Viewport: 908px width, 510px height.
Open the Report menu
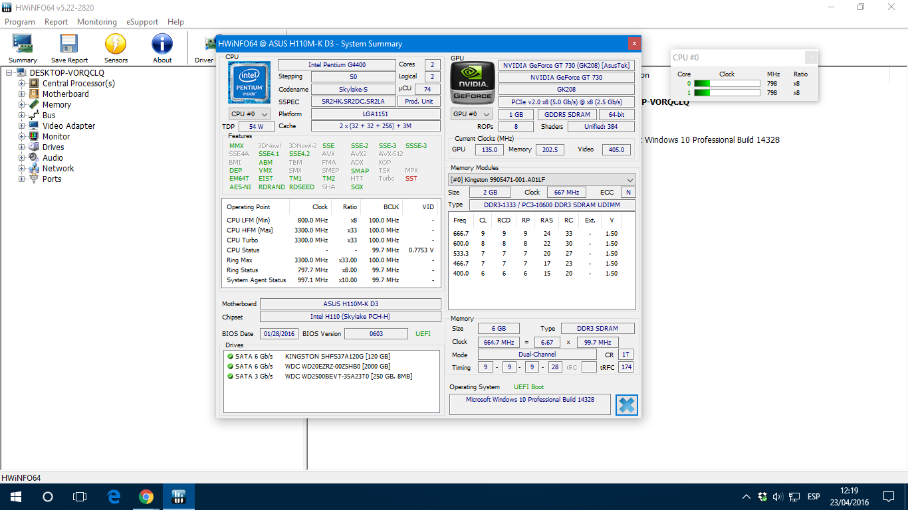tap(56, 22)
